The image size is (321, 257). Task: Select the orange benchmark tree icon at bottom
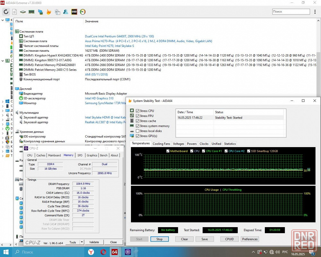(x=8, y=155)
